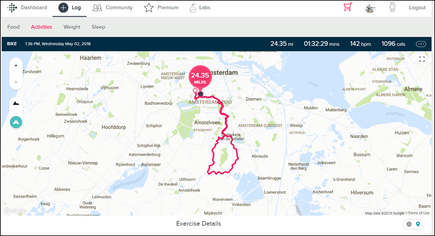This screenshot has height=236, width=435.
Task: Click the 24.35 miles map marker
Action: pos(200,78)
